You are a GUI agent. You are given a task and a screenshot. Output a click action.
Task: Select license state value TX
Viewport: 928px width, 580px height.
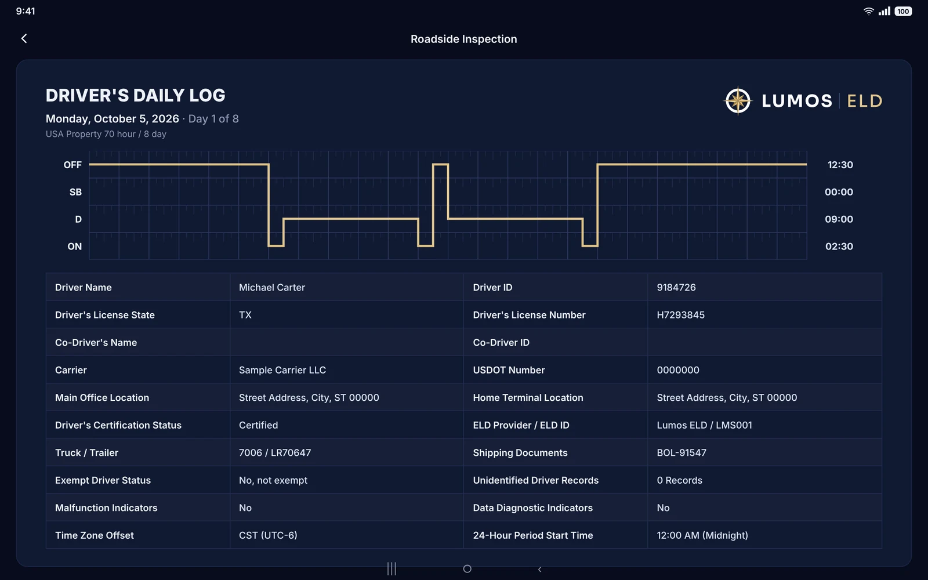coord(245,315)
